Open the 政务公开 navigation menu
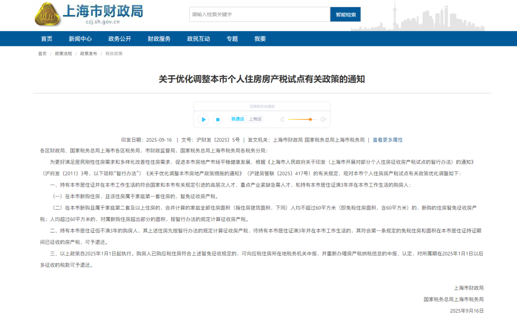The width and height of the screenshot is (517, 324). tap(120, 39)
